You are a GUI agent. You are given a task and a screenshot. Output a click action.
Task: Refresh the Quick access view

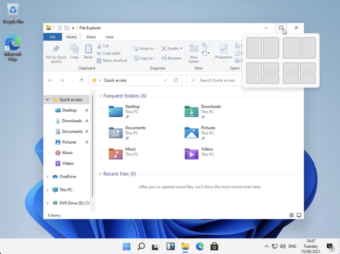coord(176,80)
